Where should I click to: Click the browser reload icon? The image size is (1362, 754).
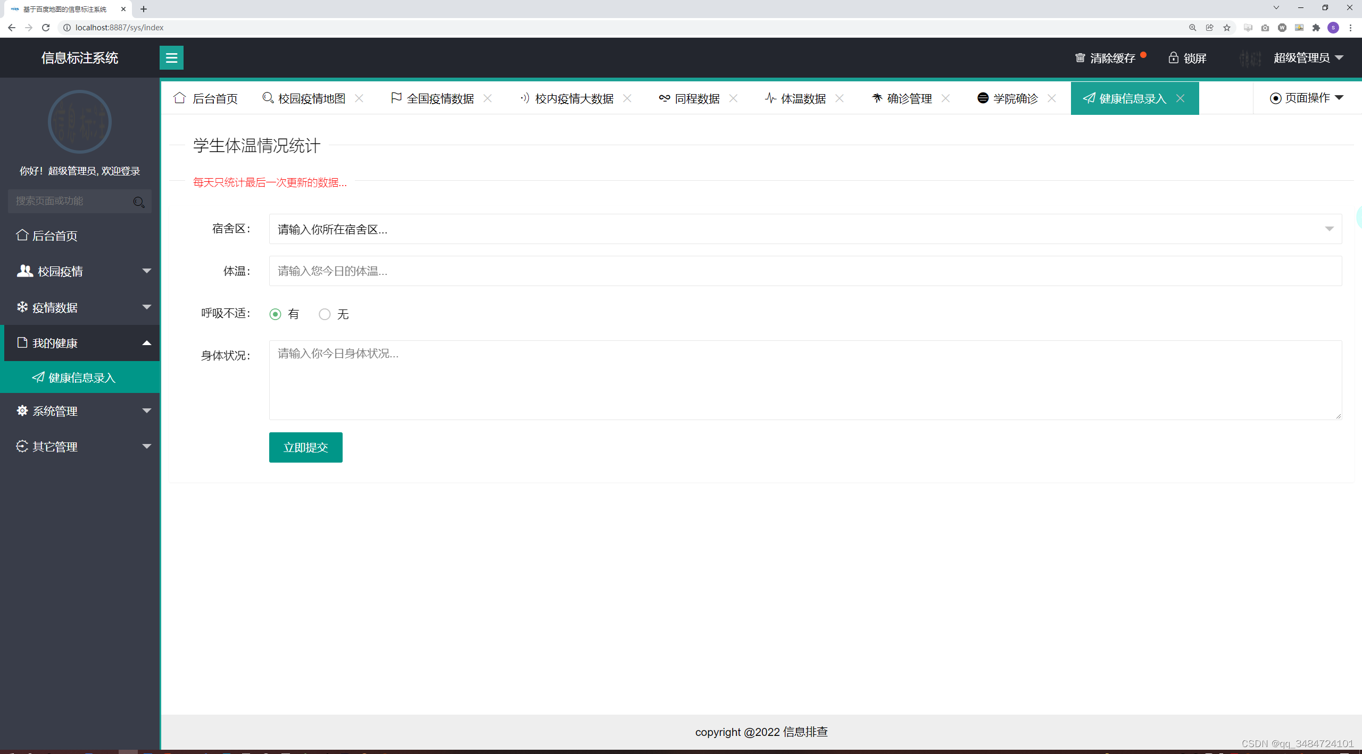pos(46,28)
